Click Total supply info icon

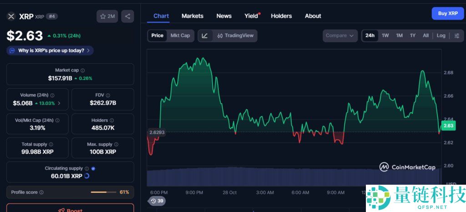pyautogui.click(x=51, y=144)
